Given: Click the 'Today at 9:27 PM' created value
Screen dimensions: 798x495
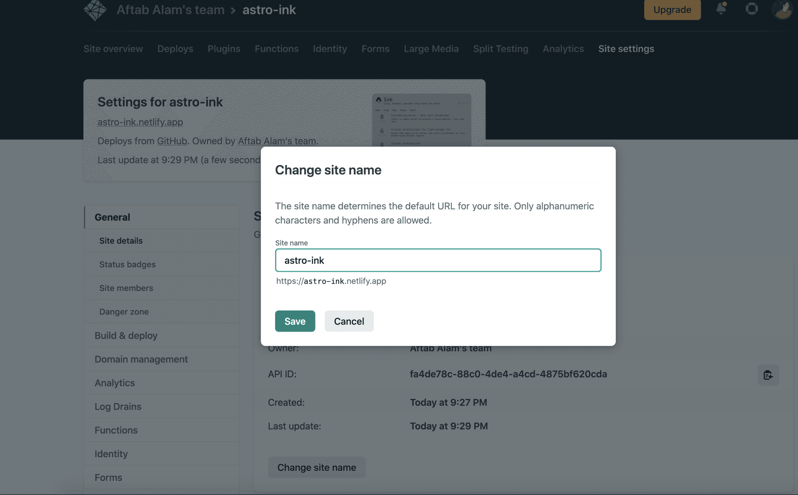Looking at the screenshot, I should coord(448,402).
